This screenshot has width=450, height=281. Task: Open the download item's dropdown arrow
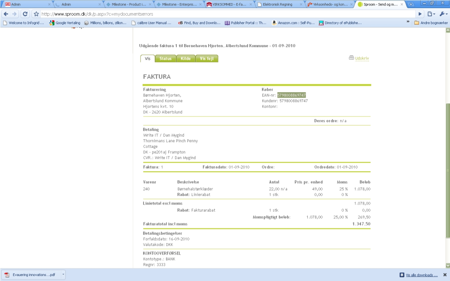(63, 275)
